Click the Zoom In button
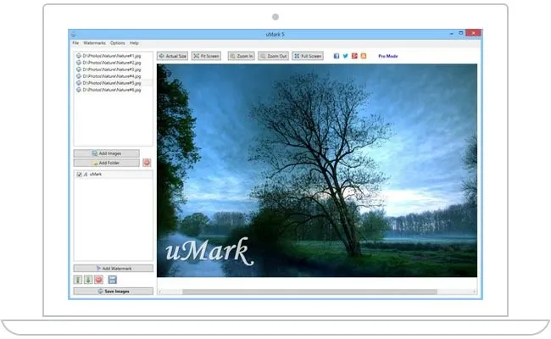Viewport: 551px width, 339px height. (x=241, y=56)
